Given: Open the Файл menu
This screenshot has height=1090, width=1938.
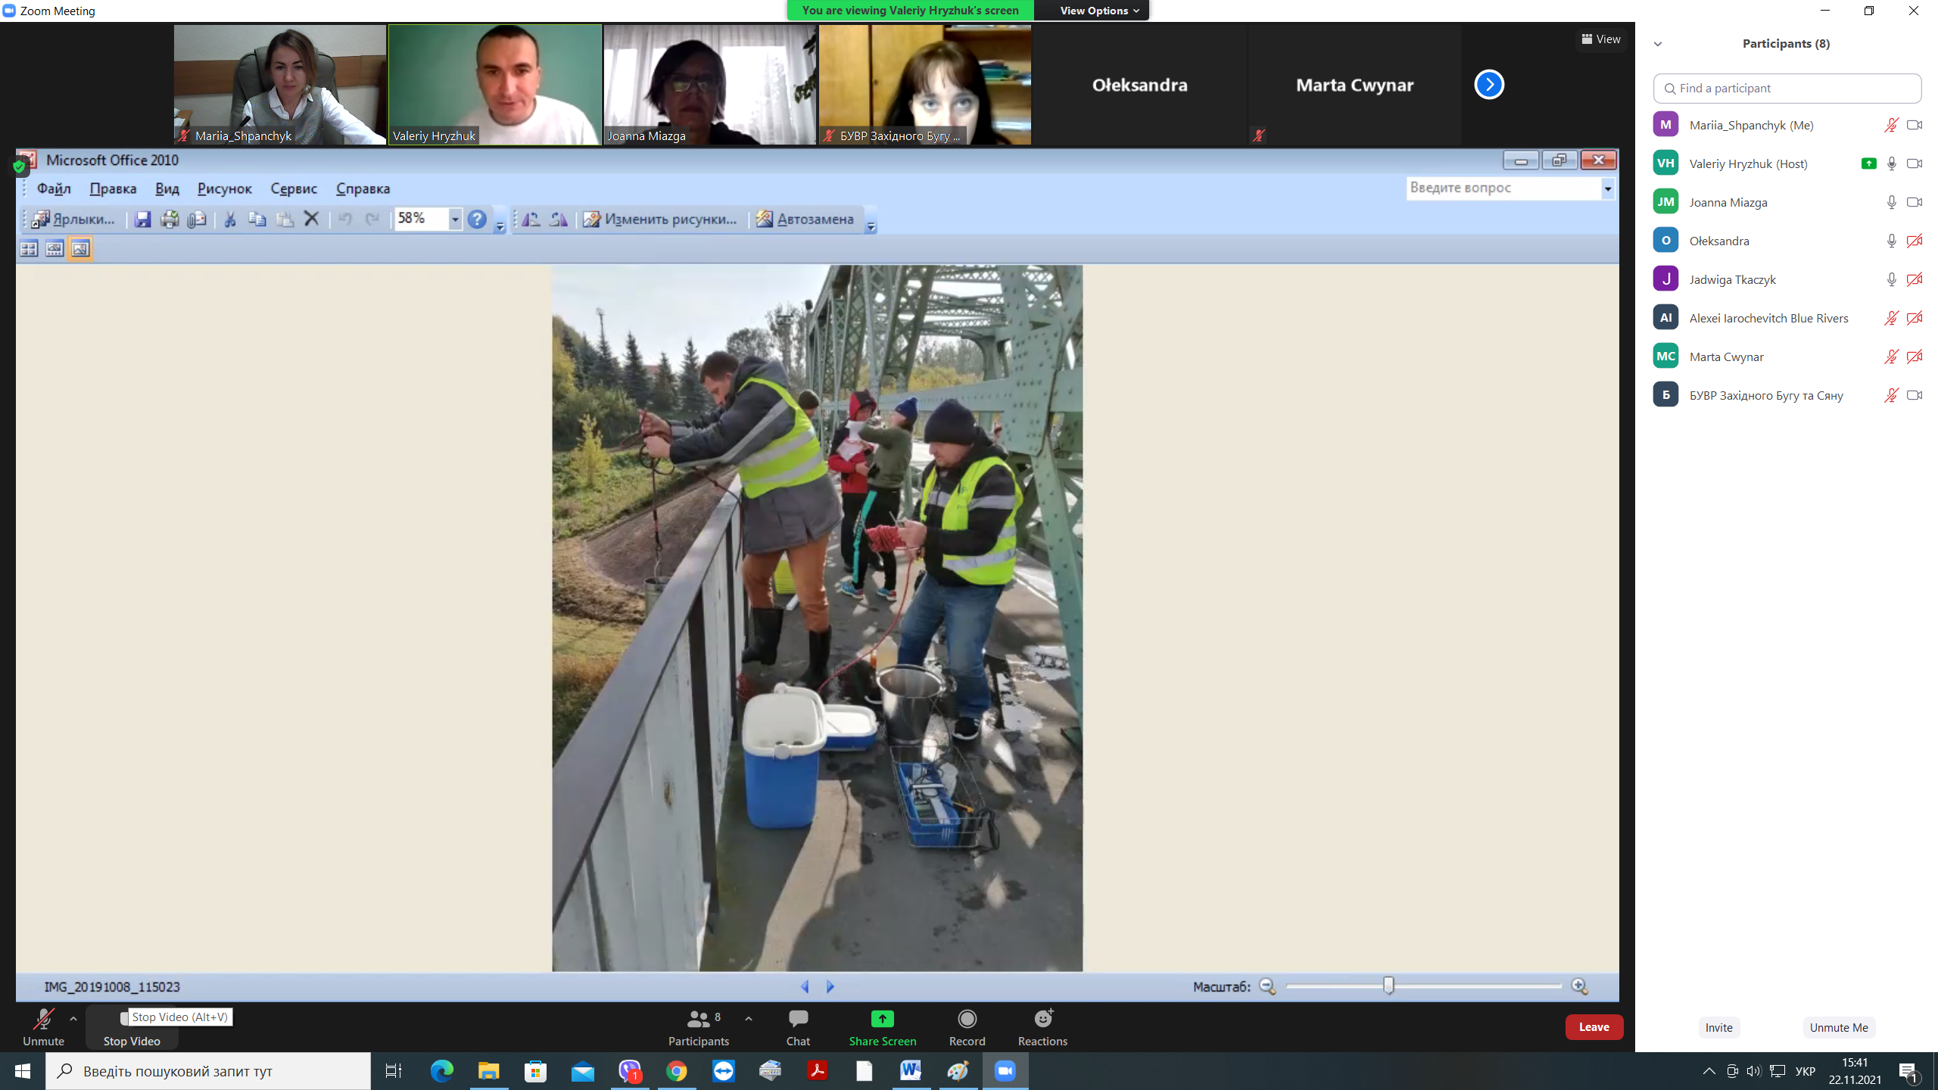Looking at the screenshot, I should click(54, 188).
